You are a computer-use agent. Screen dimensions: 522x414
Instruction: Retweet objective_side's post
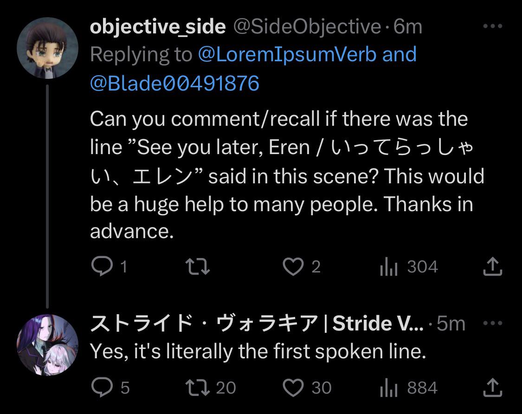click(197, 265)
